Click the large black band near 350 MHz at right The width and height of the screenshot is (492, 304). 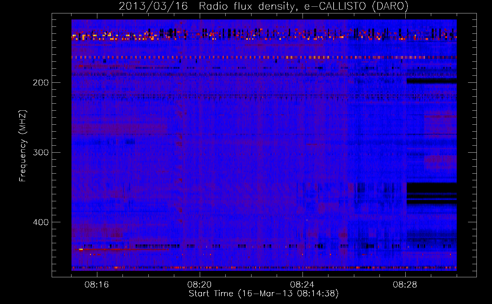431,188
